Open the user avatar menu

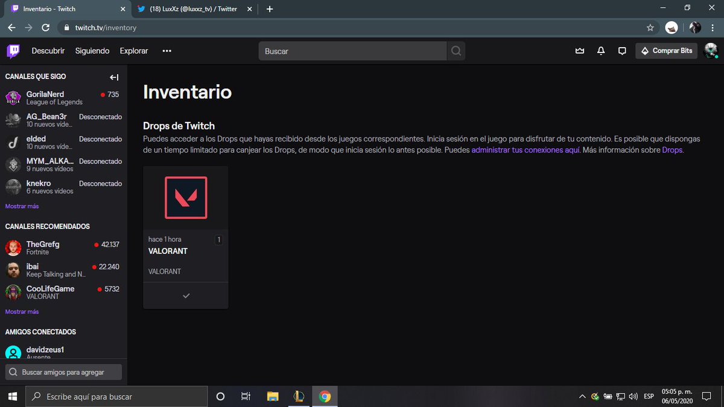pos(711,51)
